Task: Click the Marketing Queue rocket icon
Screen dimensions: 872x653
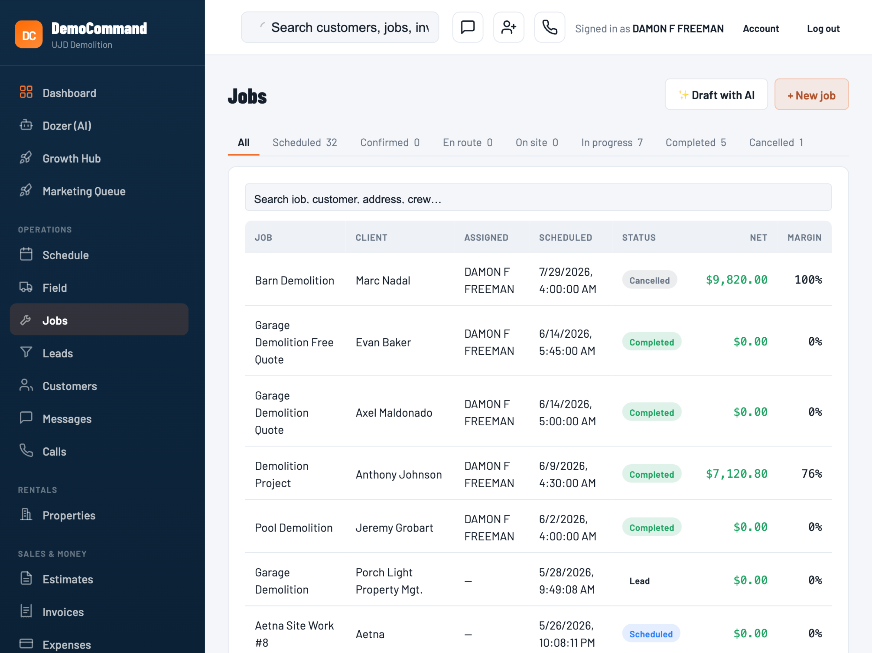Action: click(26, 190)
